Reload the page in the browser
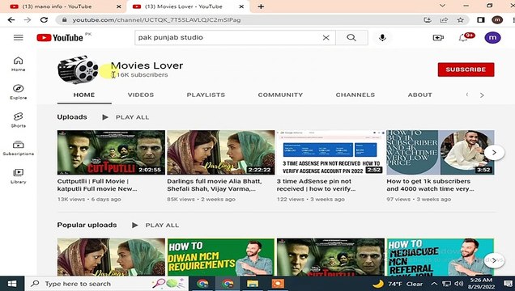This screenshot has height=291, width=515. [x=44, y=20]
